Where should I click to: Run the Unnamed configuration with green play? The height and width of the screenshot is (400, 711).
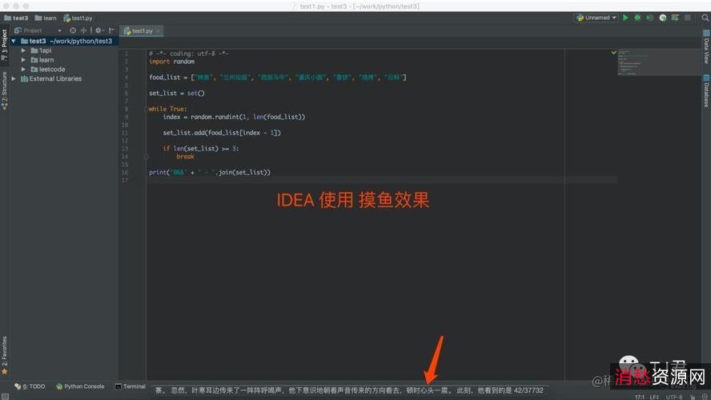point(625,18)
